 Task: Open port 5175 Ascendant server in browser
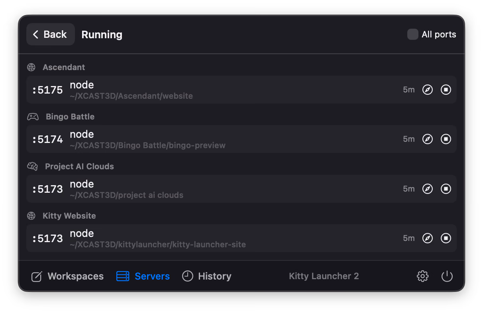(428, 90)
